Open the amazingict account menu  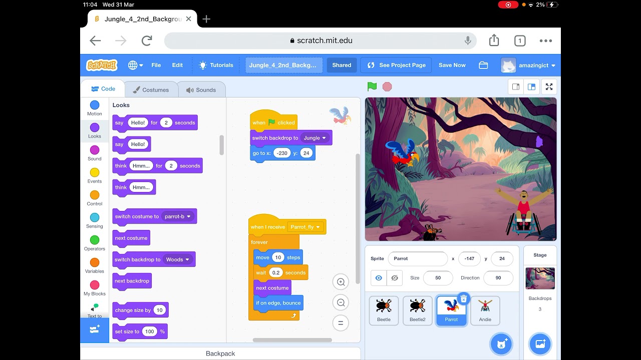pos(528,65)
